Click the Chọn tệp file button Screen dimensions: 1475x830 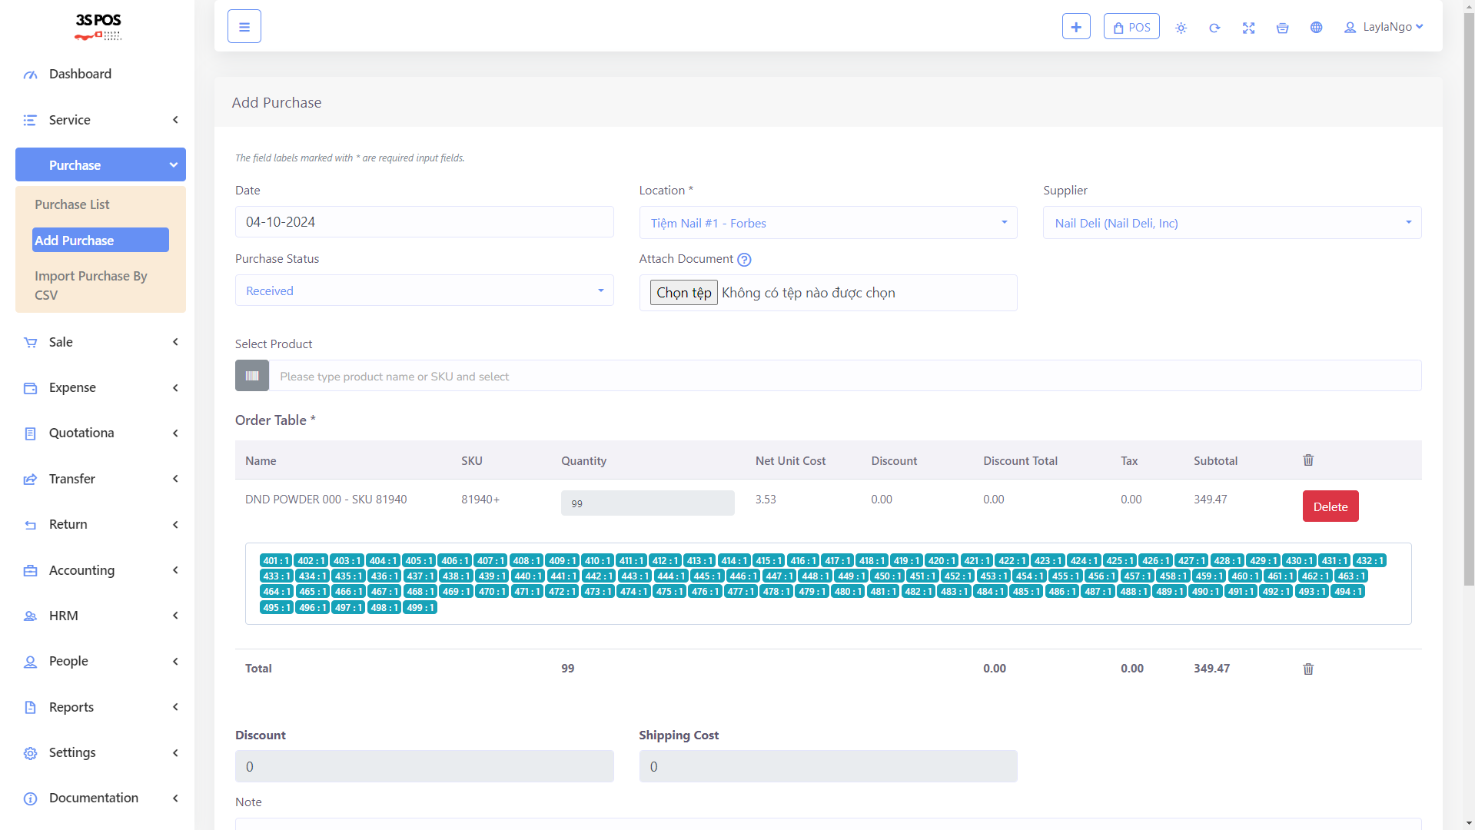click(x=683, y=293)
